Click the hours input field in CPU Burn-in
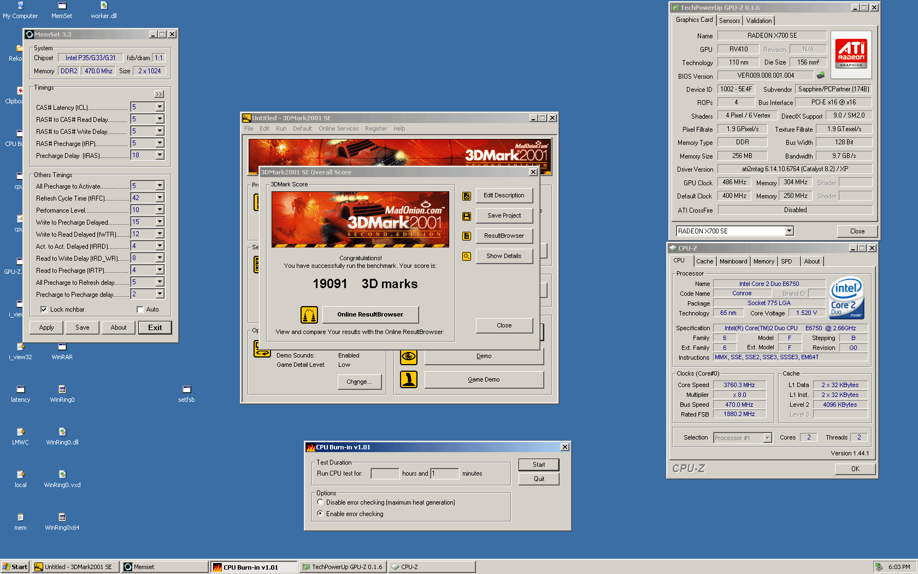 coord(385,473)
